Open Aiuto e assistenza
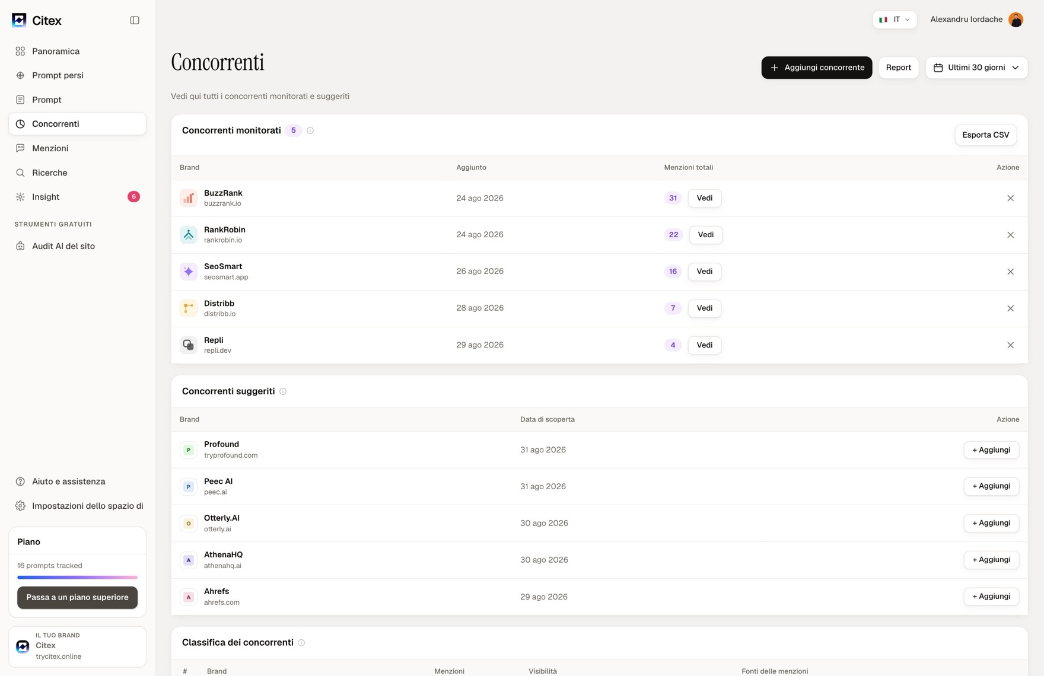Image resolution: width=1044 pixels, height=676 pixels. coord(77,482)
